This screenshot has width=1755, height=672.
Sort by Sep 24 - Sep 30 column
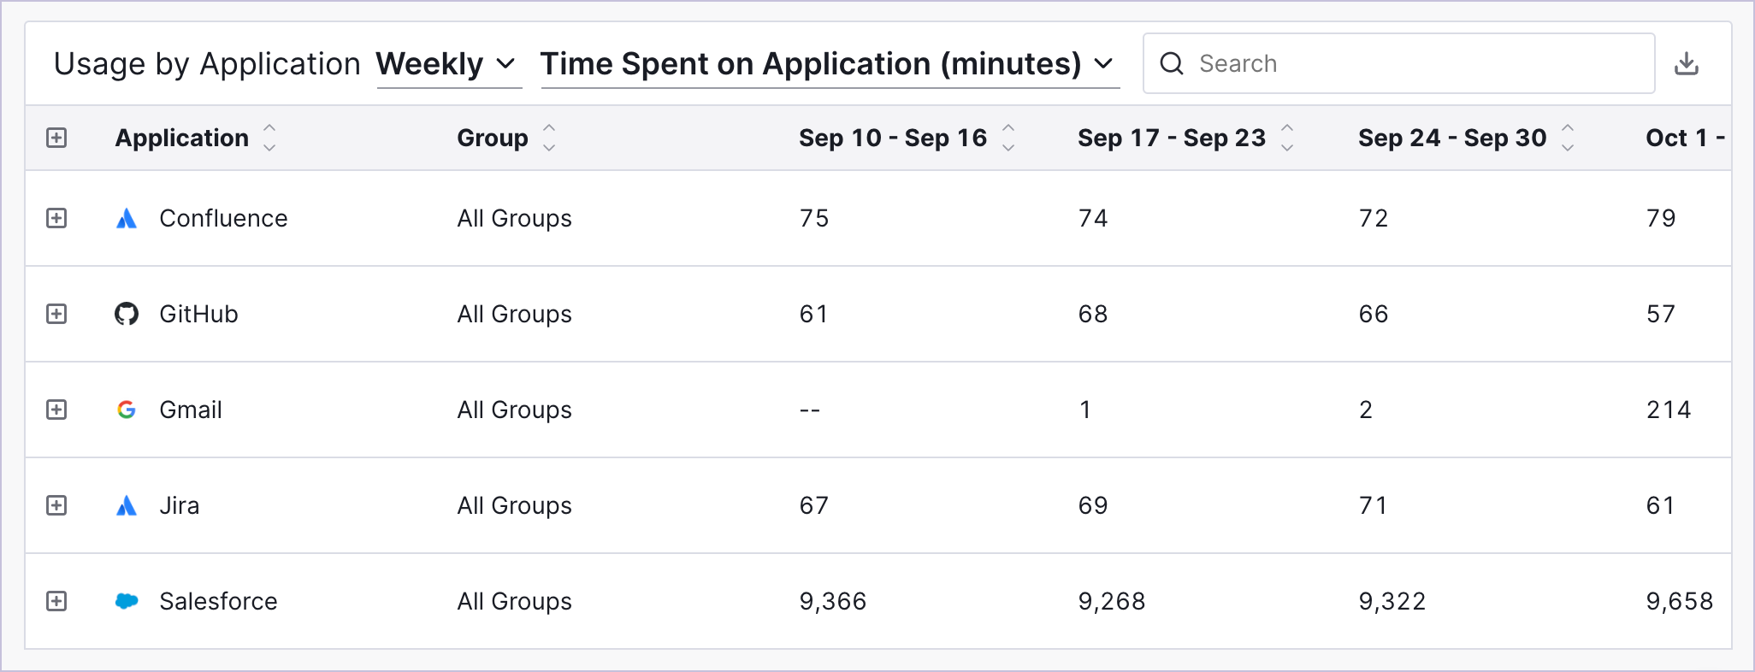1568,138
